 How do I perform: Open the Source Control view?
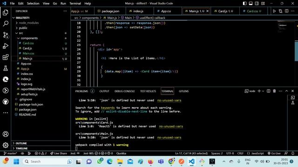[x=6, y=35]
